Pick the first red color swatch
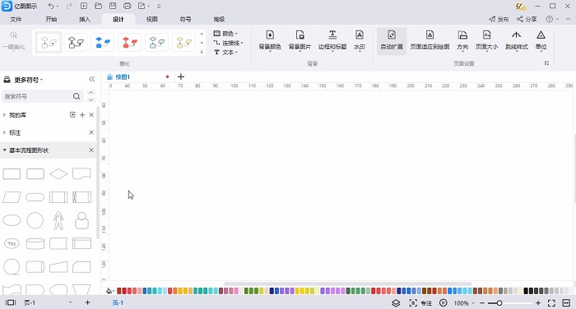 (119, 291)
